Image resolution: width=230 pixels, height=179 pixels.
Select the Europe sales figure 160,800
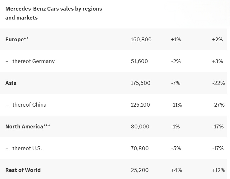[141, 39]
